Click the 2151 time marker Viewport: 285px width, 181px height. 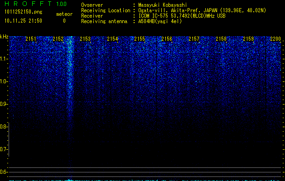tap(31, 39)
